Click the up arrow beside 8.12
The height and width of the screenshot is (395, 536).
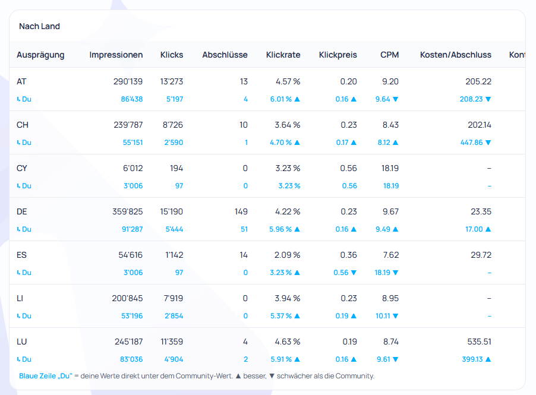click(396, 143)
